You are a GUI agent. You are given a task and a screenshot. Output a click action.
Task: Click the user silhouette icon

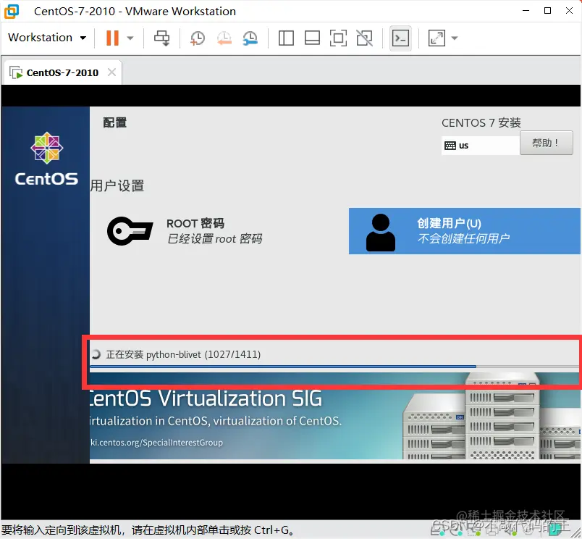pos(381,233)
